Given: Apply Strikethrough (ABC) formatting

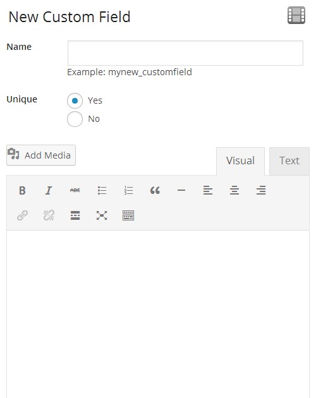Looking at the screenshot, I should tap(75, 190).
